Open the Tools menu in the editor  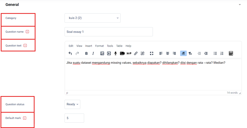point(110,46)
